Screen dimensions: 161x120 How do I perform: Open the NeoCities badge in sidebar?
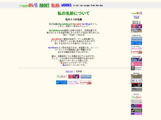136,39
